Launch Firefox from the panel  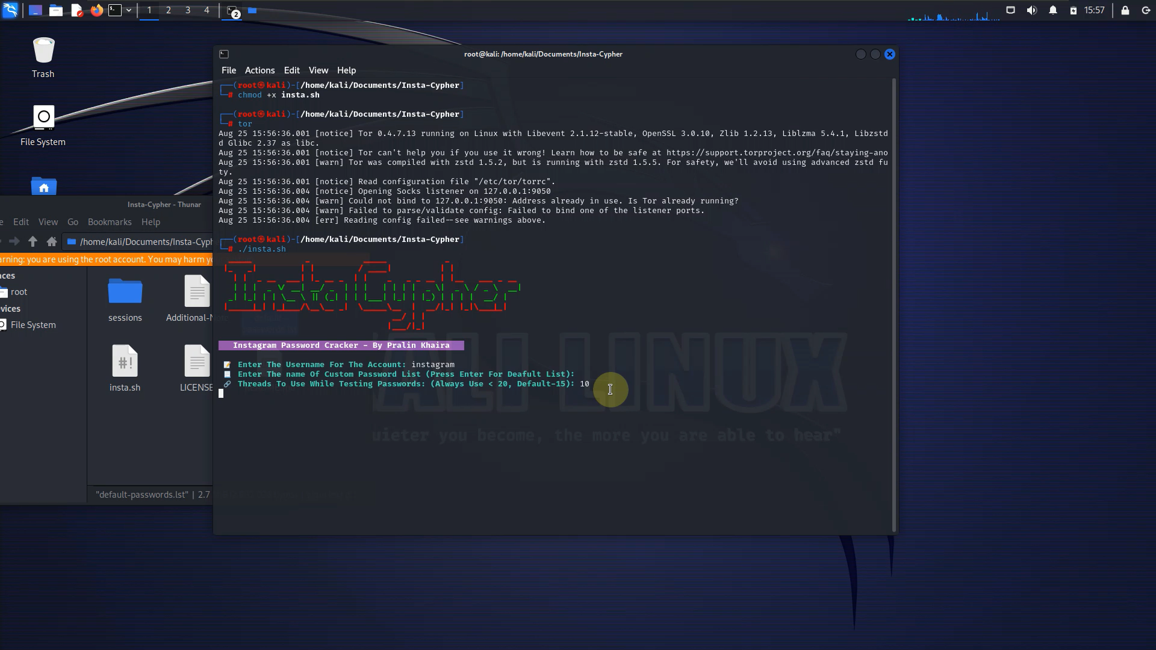pos(96,10)
